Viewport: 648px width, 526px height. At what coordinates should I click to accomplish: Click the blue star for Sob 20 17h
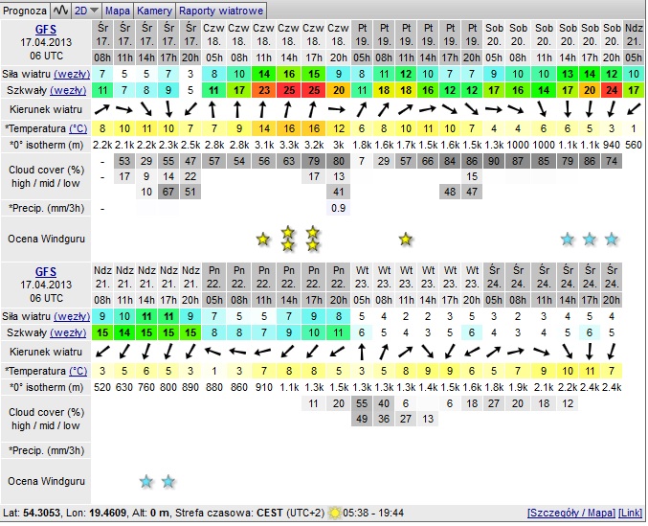tap(590, 239)
